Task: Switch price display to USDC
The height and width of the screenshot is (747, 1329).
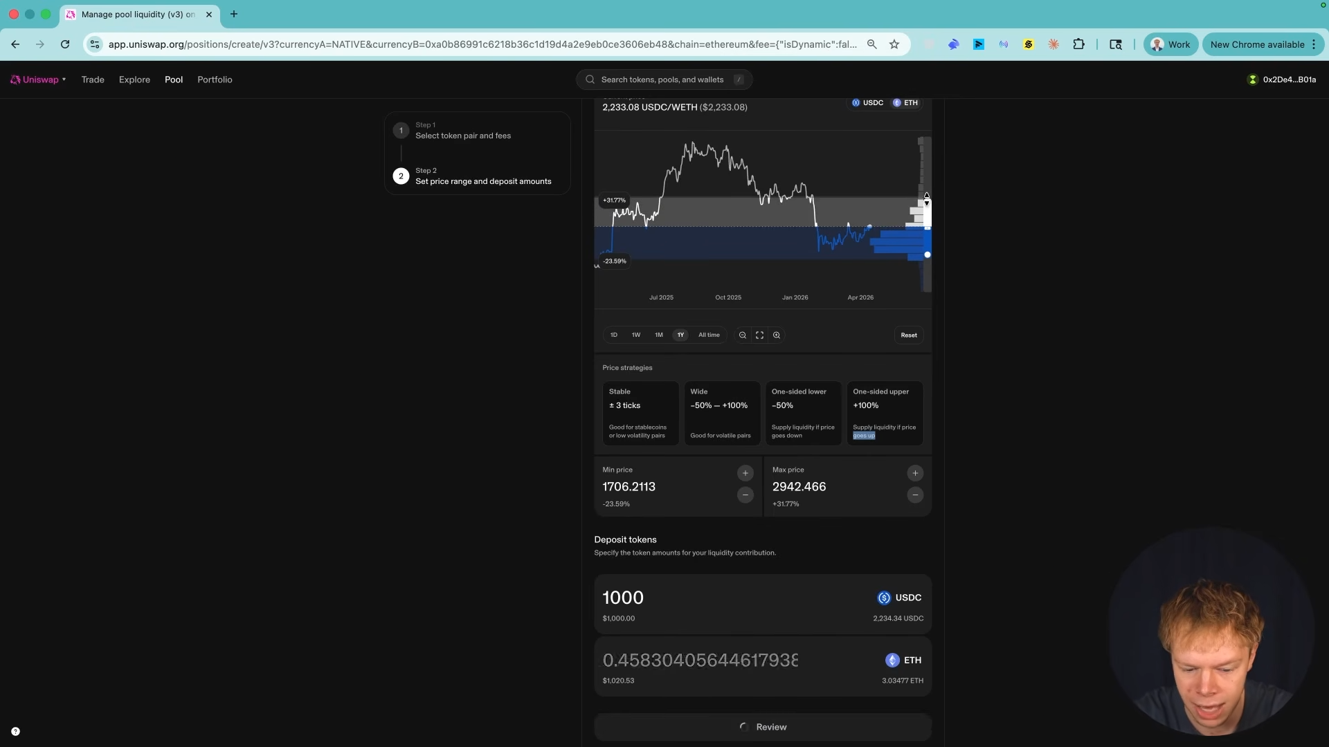Action: (867, 102)
